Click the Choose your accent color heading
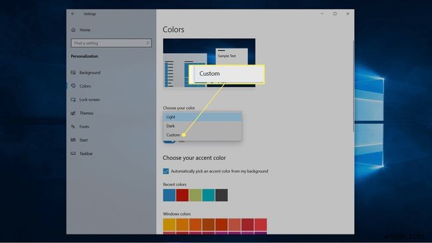This screenshot has width=432, height=243. coord(194,158)
